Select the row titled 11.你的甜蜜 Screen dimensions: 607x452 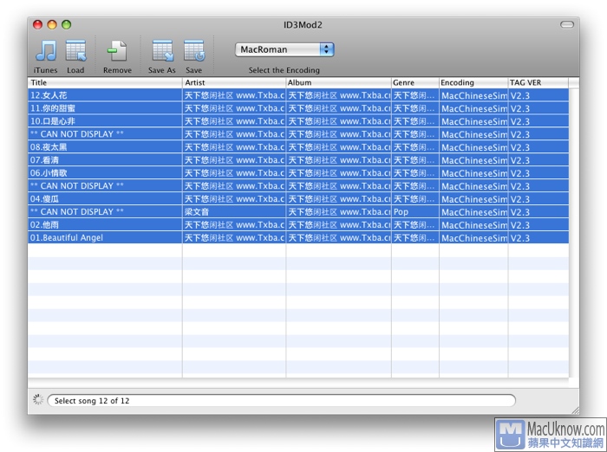point(298,108)
